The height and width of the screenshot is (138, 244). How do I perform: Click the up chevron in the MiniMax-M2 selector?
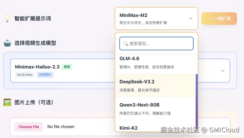pyautogui.click(x=191, y=18)
